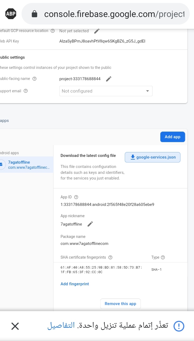Viewport: 194px width, 341px height.
Task: Click Remove this app button
Action: coord(120,304)
